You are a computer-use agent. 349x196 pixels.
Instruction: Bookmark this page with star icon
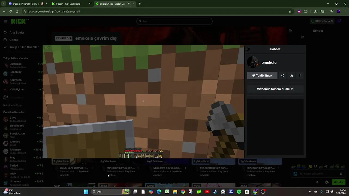(x=290, y=11)
